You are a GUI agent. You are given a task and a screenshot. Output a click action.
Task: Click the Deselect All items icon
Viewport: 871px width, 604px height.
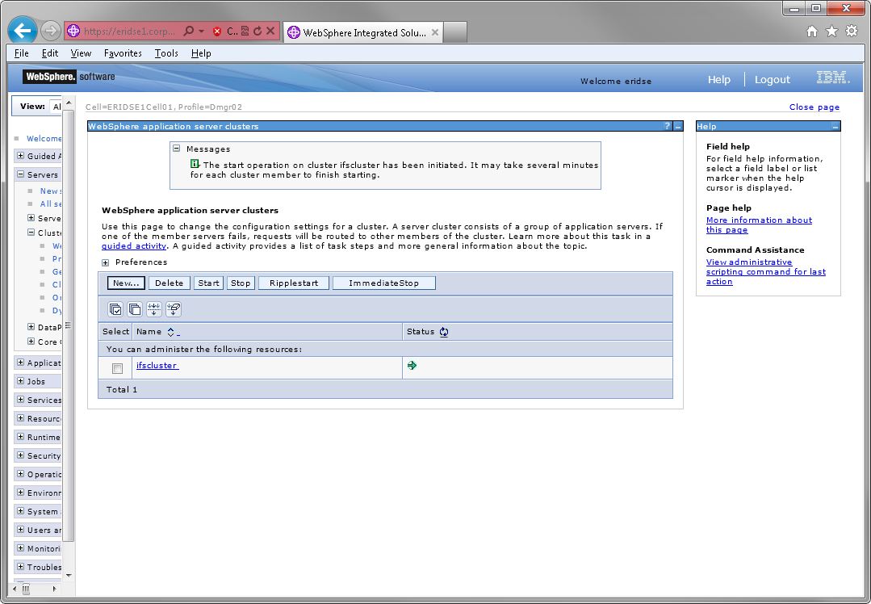pyautogui.click(x=135, y=309)
